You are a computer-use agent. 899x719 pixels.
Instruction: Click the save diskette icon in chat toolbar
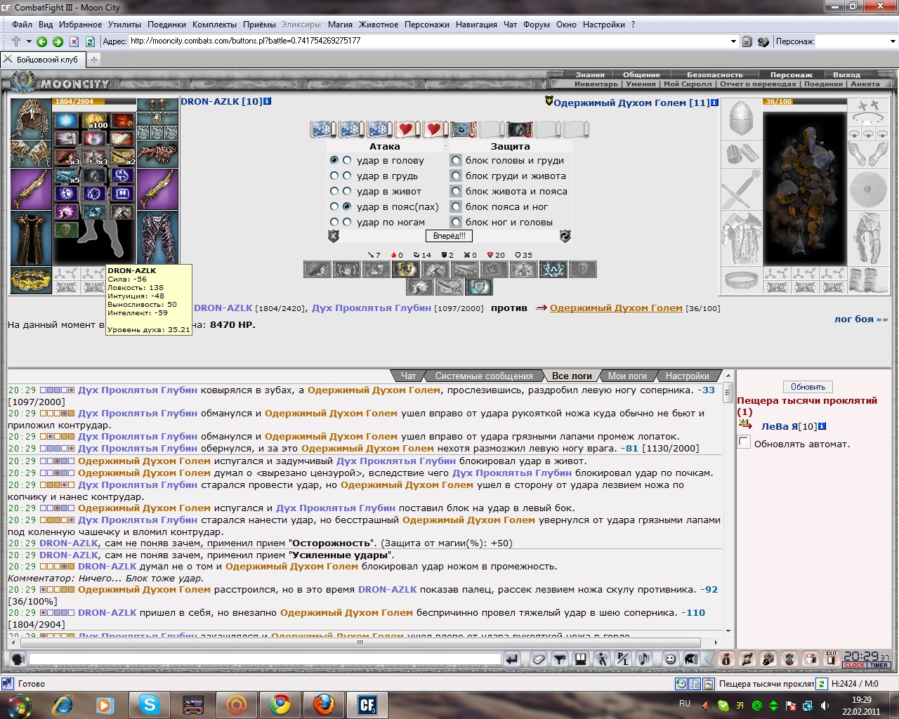(580, 659)
